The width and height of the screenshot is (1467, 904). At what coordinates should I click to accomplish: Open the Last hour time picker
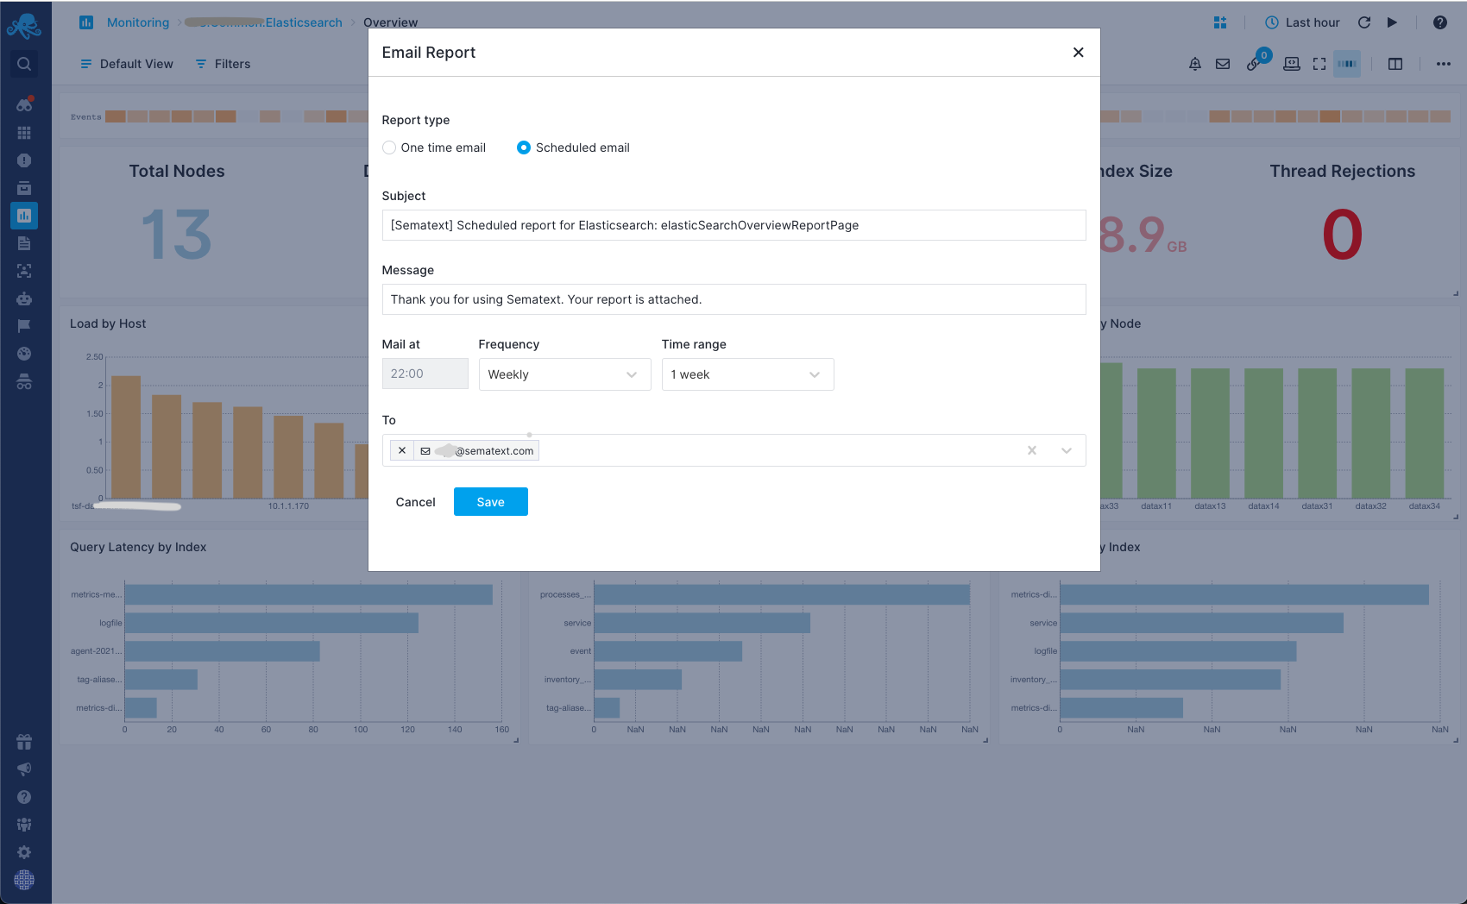(1302, 22)
